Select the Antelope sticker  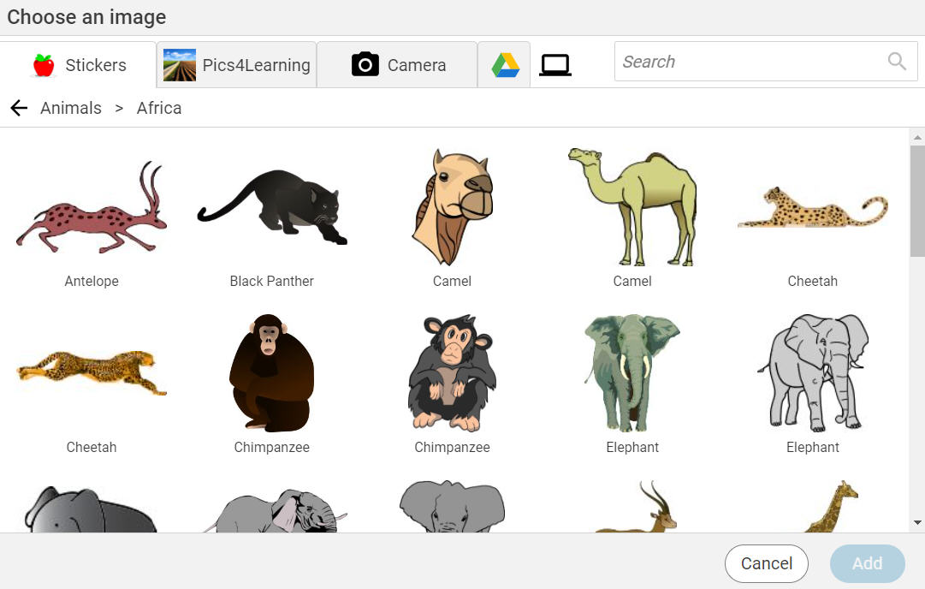pos(92,210)
